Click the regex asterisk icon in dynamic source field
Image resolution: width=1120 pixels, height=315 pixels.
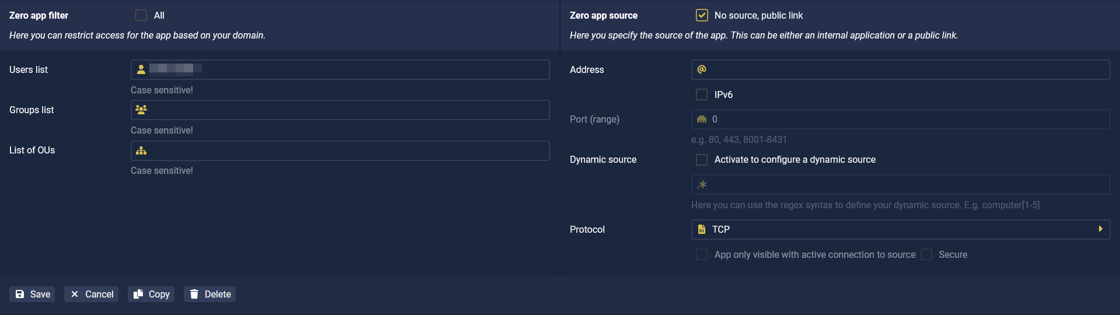click(702, 184)
